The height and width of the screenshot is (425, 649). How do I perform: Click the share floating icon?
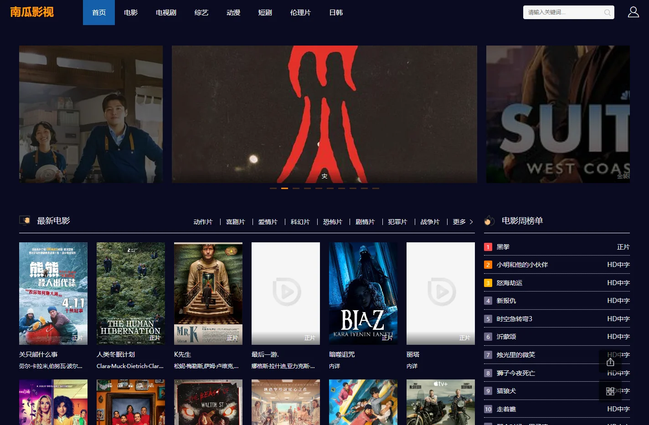coord(611,362)
